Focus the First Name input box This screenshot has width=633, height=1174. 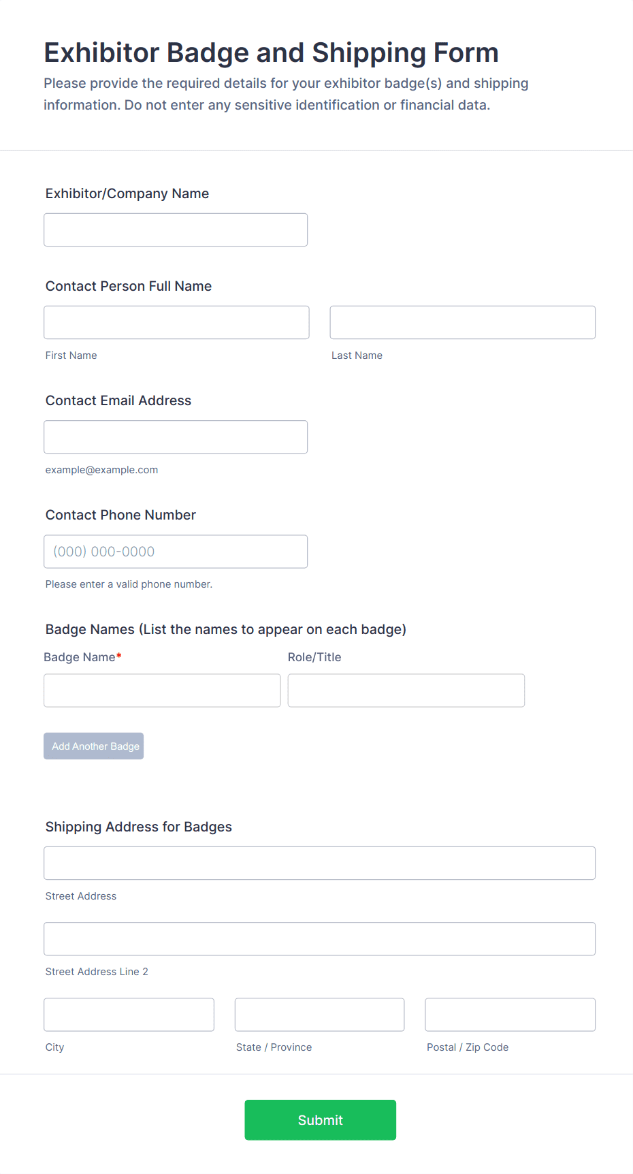(x=176, y=323)
